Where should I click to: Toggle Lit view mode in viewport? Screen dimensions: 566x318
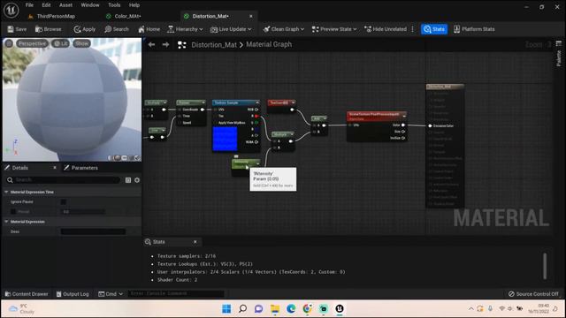click(61, 43)
